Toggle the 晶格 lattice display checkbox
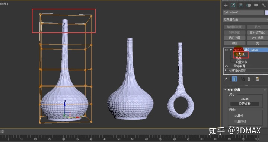The height and width of the screenshot is (142, 268). click(236, 116)
